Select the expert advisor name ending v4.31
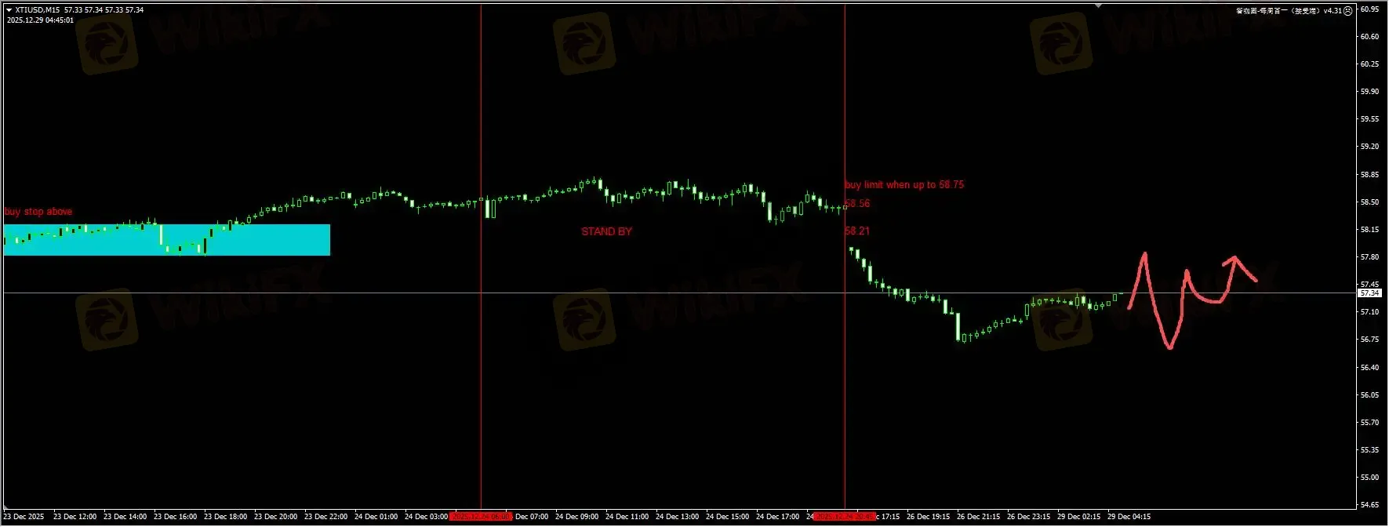1389x527 pixels. pyautogui.click(x=1289, y=11)
